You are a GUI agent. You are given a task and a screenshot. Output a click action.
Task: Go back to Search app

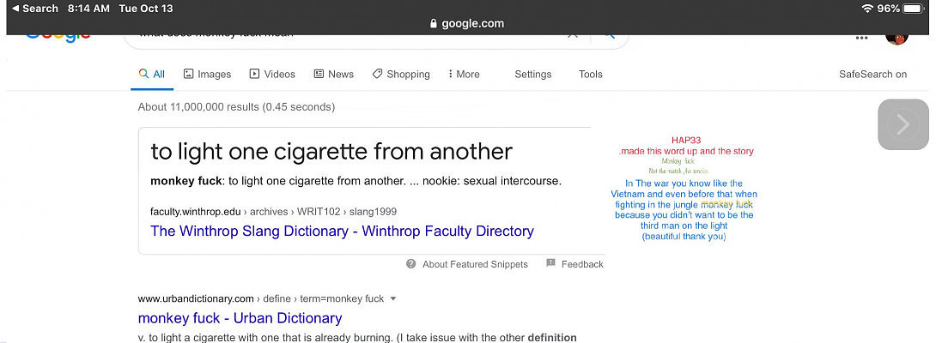point(34,9)
